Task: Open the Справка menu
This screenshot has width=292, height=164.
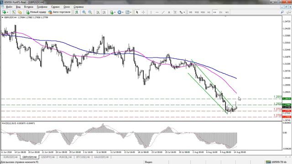Action: coord(78,7)
